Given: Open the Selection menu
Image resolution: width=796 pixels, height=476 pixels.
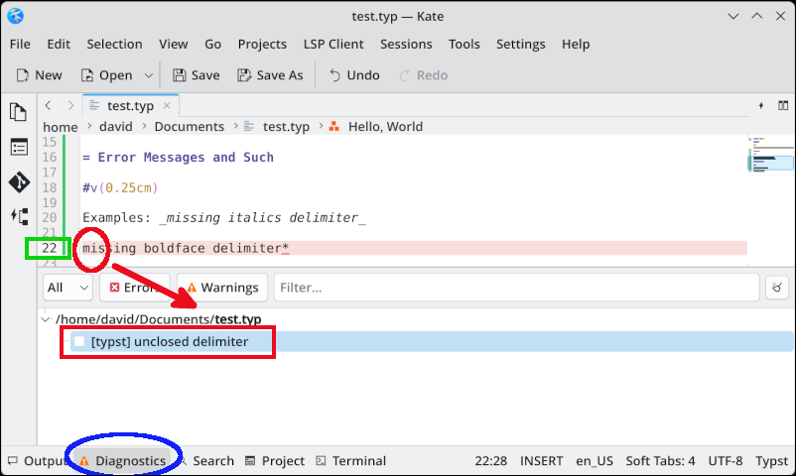Looking at the screenshot, I should click(x=114, y=45).
